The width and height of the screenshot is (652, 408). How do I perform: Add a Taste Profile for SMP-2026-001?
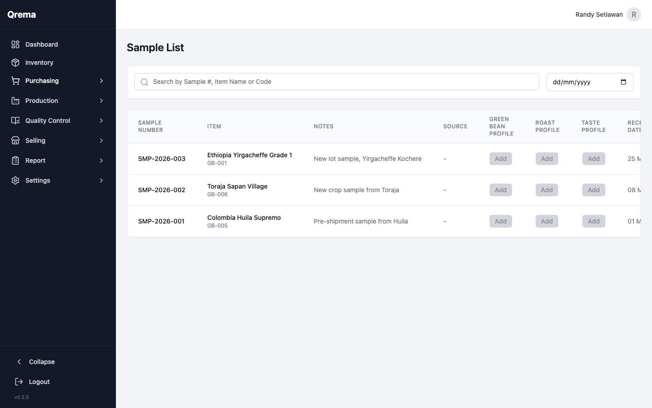[x=594, y=221]
